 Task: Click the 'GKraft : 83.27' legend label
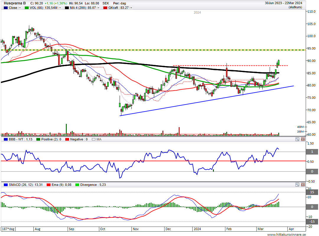point(118,8)
